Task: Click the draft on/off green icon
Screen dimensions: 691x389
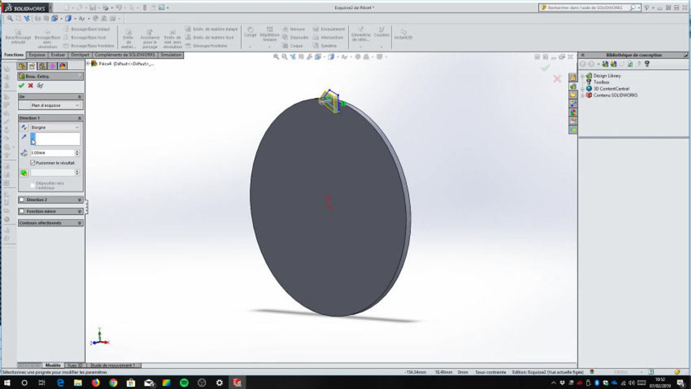Action: coord(24,173)
